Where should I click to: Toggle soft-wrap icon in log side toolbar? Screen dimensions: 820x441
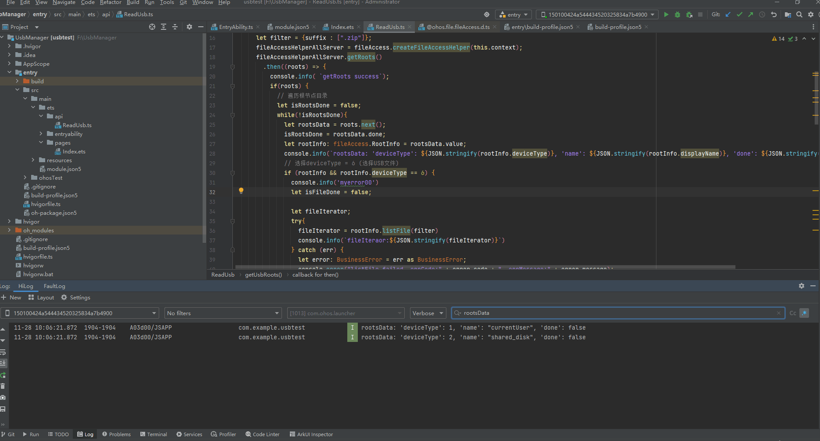coord(3,352)
